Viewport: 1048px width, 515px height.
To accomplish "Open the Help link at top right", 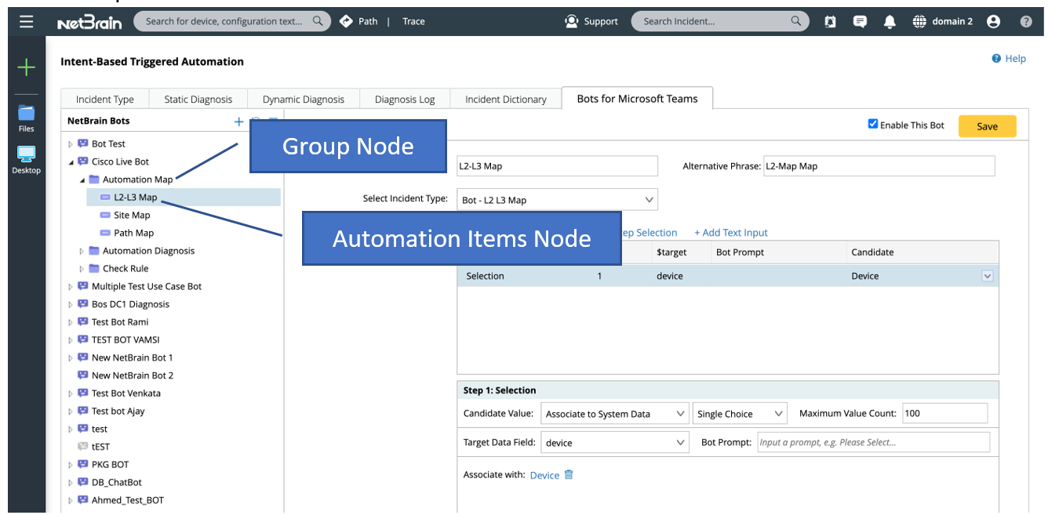I will [x=1009, y=58].
